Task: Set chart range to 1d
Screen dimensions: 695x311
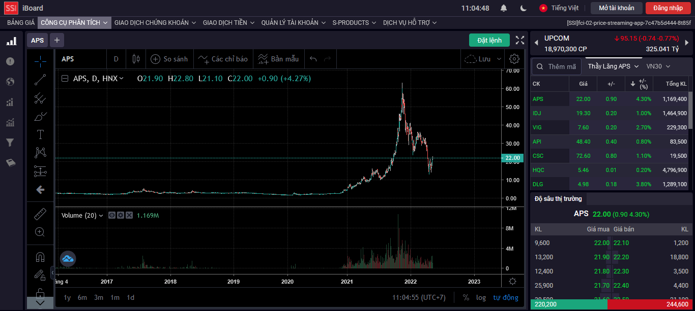Action: [x=131, y=298]
